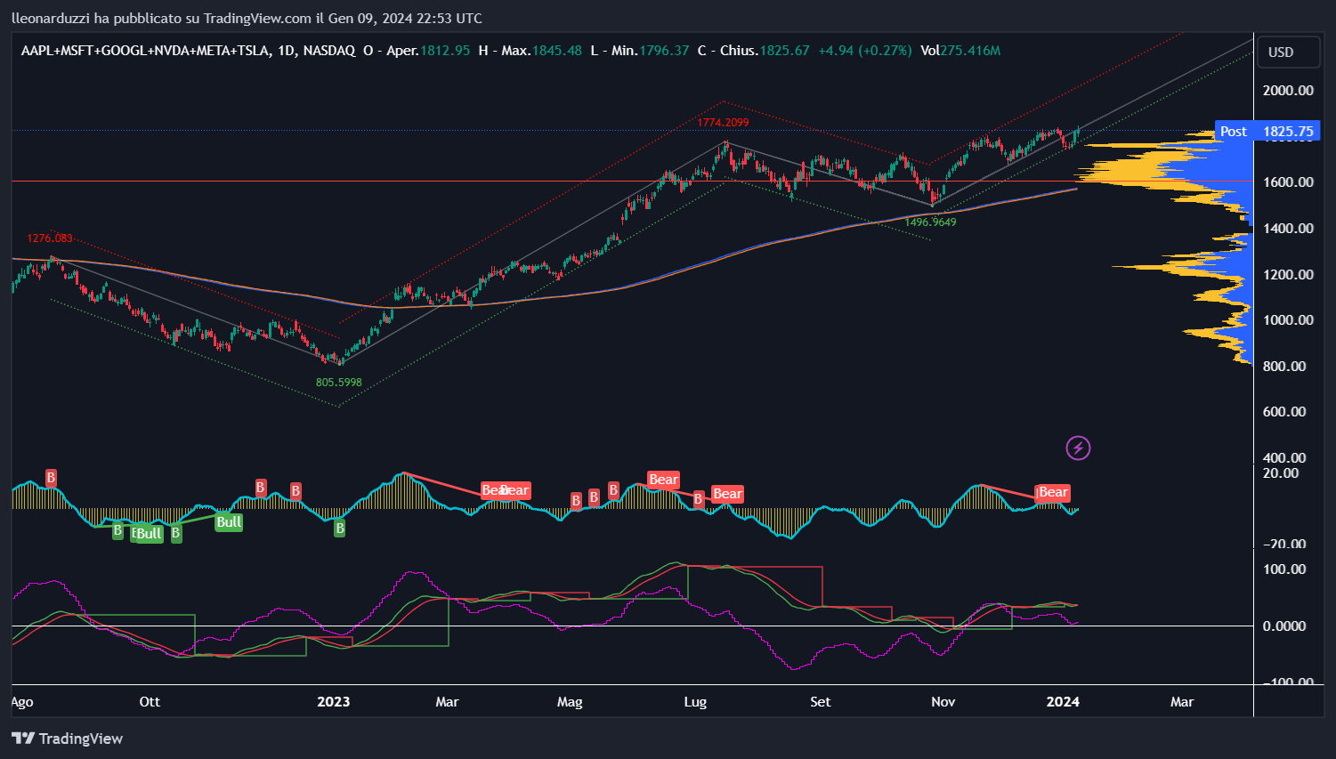Click the rightmost Bear label near 2024
The width and height of the screenshot is (1336, 759).
[x=1053, y=492]
